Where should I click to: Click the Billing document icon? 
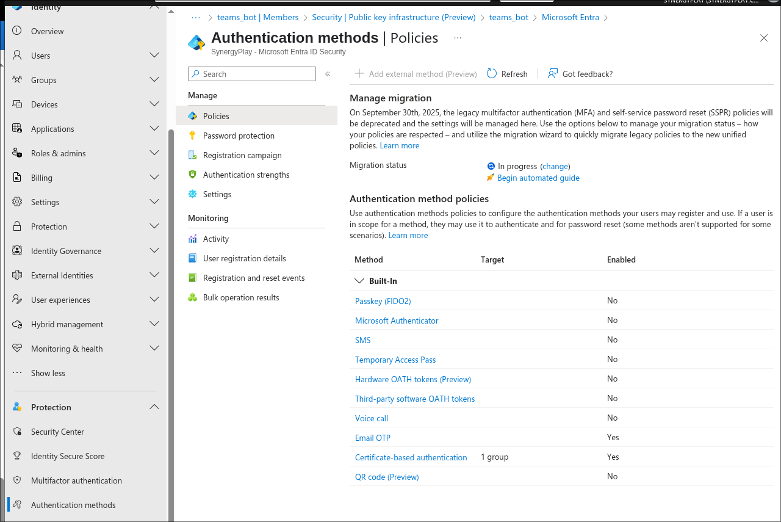(18, 178)
